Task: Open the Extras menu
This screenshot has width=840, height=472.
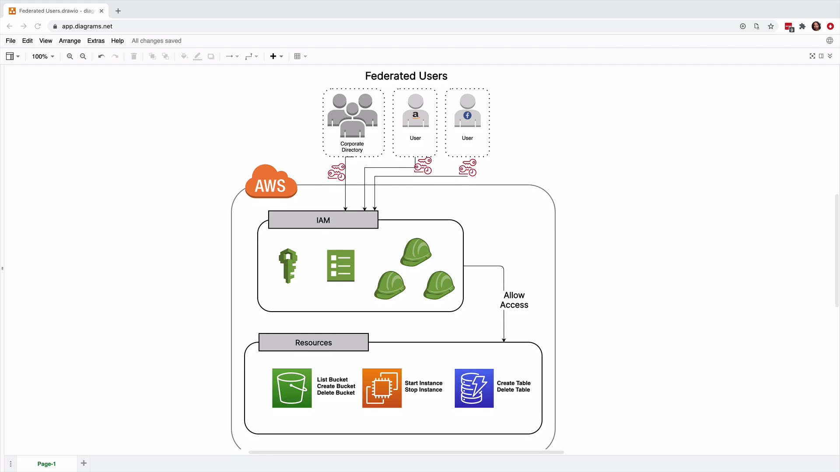Action: coord(96,41)
